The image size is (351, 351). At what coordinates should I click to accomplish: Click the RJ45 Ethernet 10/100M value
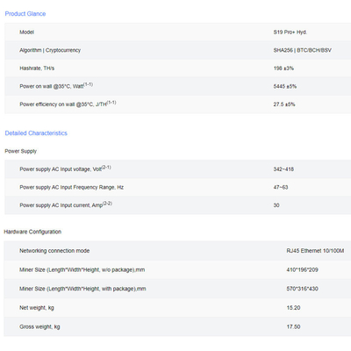pyautogui.click(x=315, y=251)
